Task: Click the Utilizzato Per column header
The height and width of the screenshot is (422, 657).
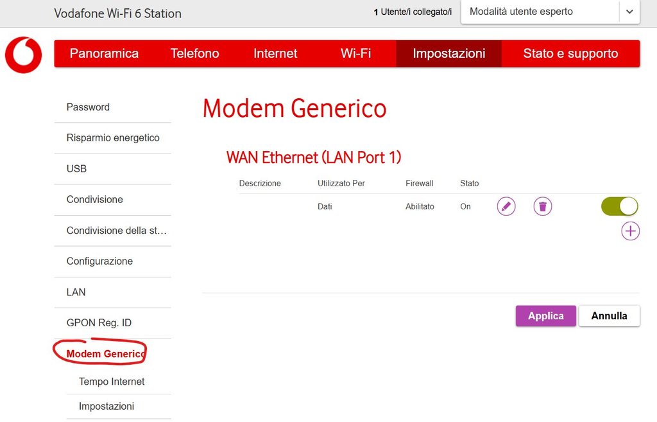Action: click(x=341, y=183)
